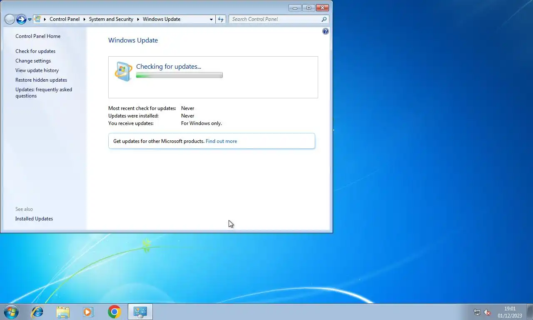Click the For Windows only value

tap(202, 123)
